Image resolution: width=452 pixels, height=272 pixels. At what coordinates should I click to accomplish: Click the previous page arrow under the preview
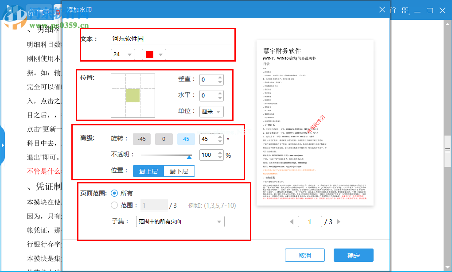(x=292, y=221)
